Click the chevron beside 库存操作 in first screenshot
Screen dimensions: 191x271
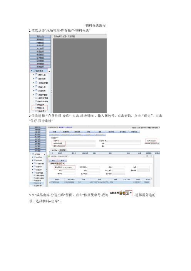coord(49,72)
